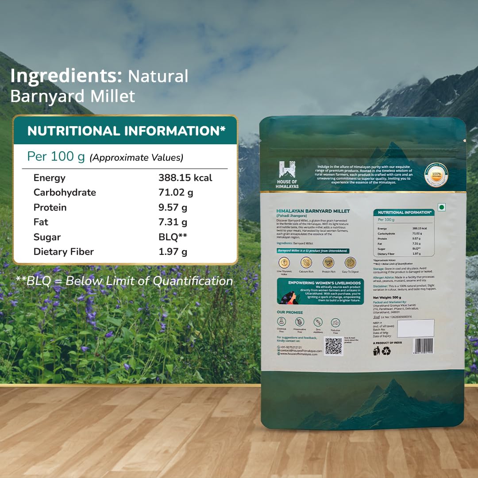Image resolution: width=478 pixels, height=478 pixels.
Task: Click the Chemical Free promise icon
Action: (281, 322)
